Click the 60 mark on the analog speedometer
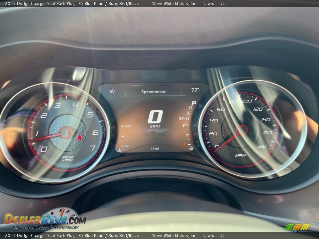Viewport: 319px width, 239px height. click(221, 109)
